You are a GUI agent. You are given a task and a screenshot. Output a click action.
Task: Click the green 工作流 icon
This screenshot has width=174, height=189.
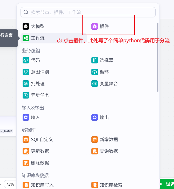tap(26, 38)
